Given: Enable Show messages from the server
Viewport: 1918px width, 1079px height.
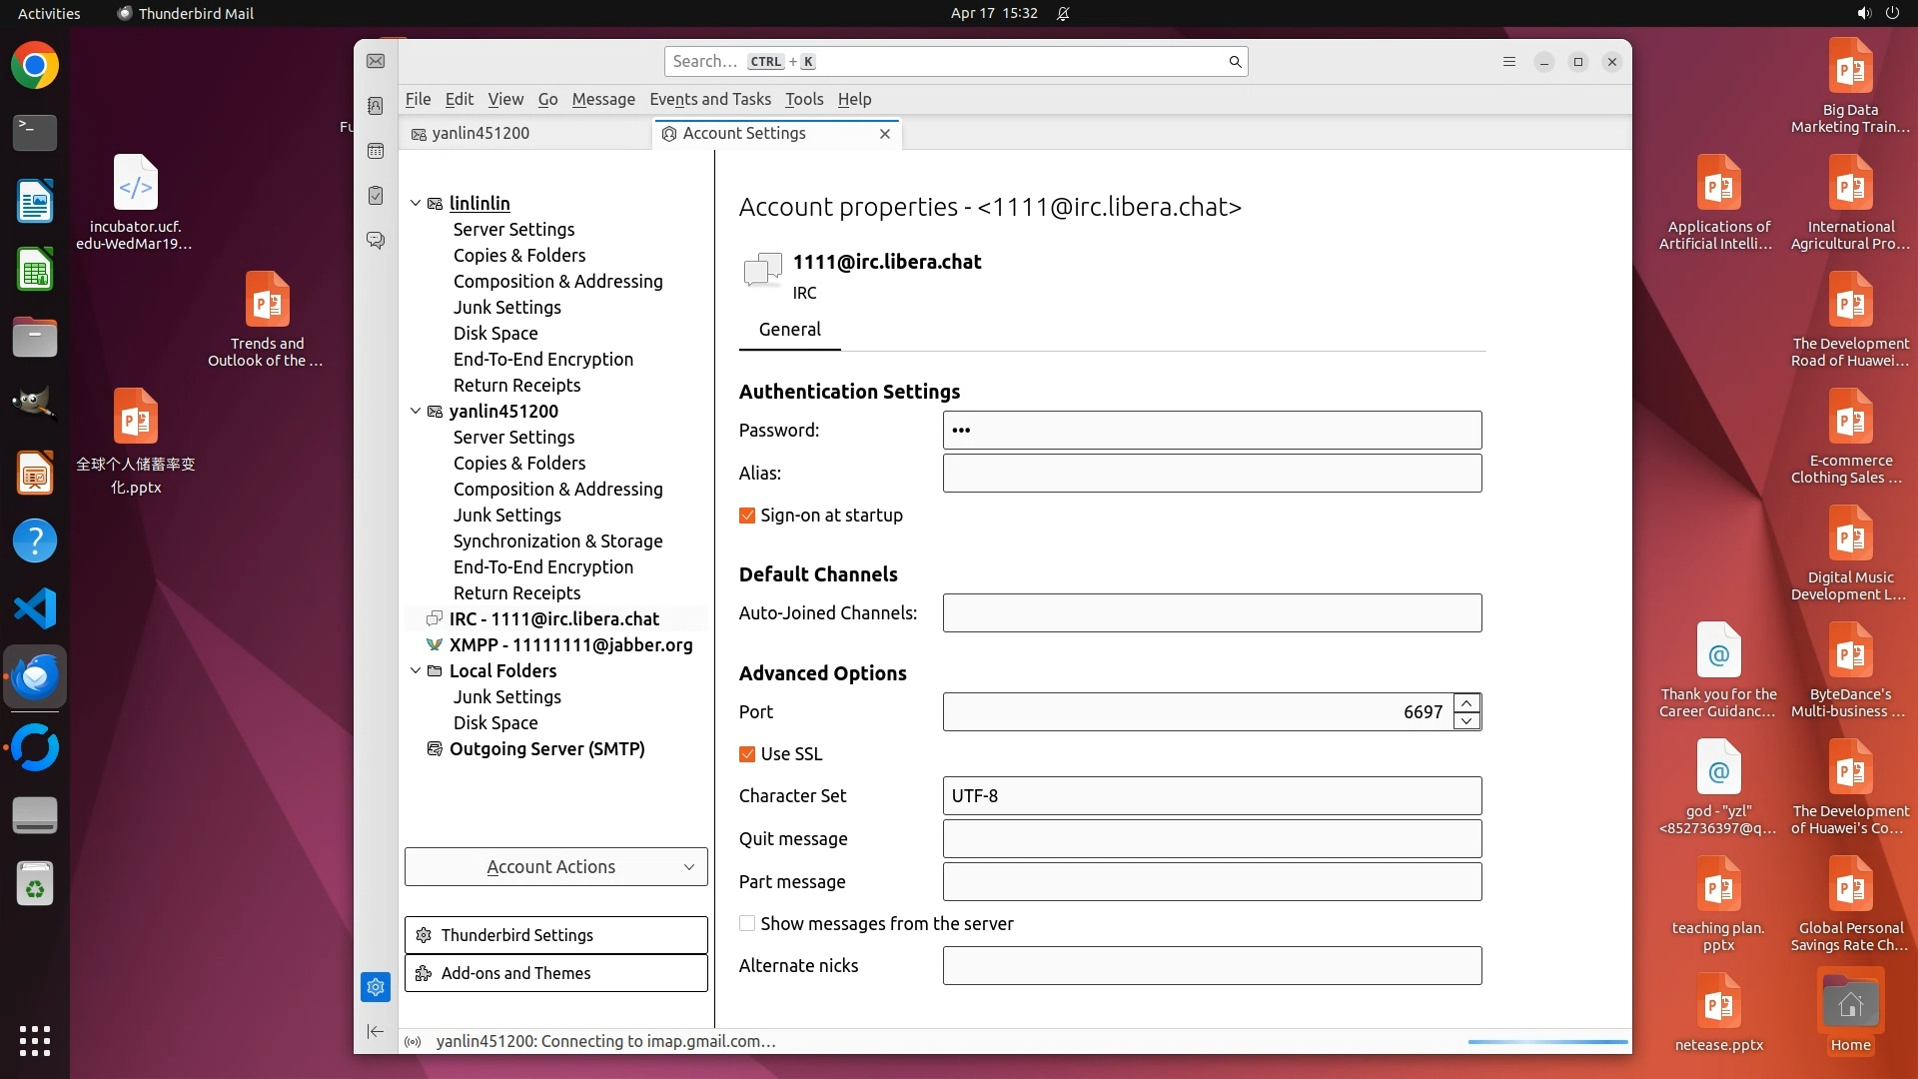Looking at the screenshot, I should click(x=747, y=924).
